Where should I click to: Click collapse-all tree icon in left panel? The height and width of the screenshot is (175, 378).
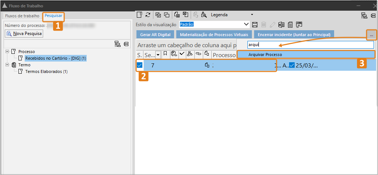click(126, 44)
